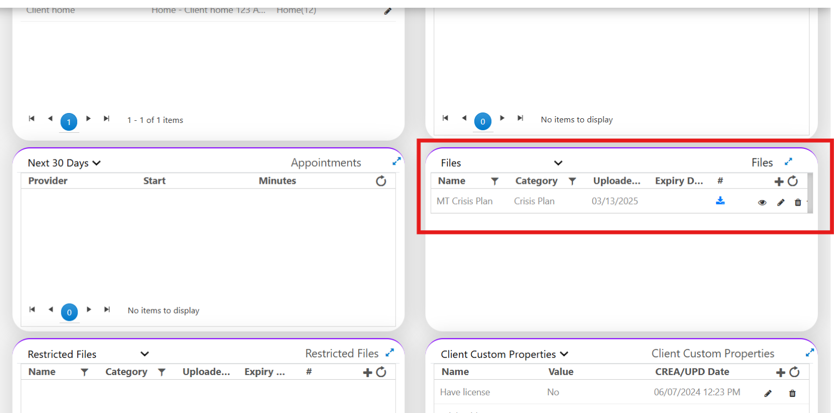Image resolution: width=834 pixels, height=413 pixels.
Task: Click the Files grid vertical scrollbar
Action: 810,193
